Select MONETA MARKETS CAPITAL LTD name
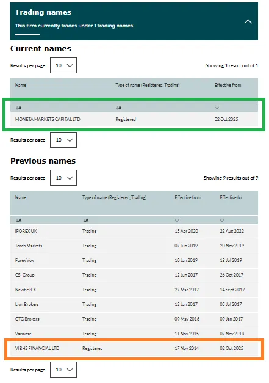 pos(48,119)
